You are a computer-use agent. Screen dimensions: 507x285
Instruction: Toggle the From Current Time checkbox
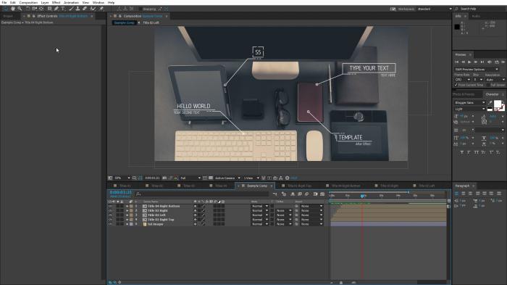coord(456,85)
